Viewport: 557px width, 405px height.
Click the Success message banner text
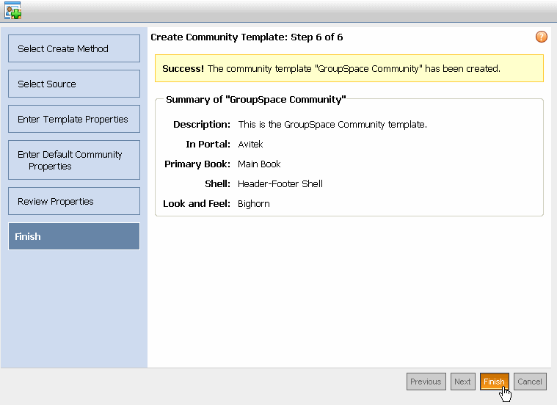pos(331,68)
